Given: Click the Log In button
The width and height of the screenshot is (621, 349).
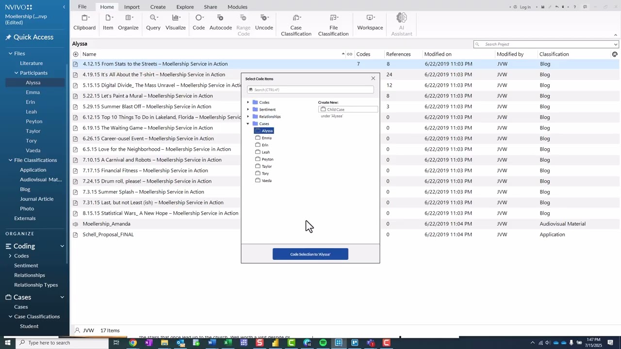Looking at the screenshot, I should pos(522,7).
